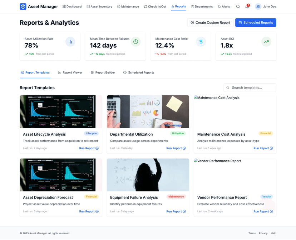Click the Mean Time Between Failures clock icon
The width and height of the screenshot is (296, 240).
point(135,42)
